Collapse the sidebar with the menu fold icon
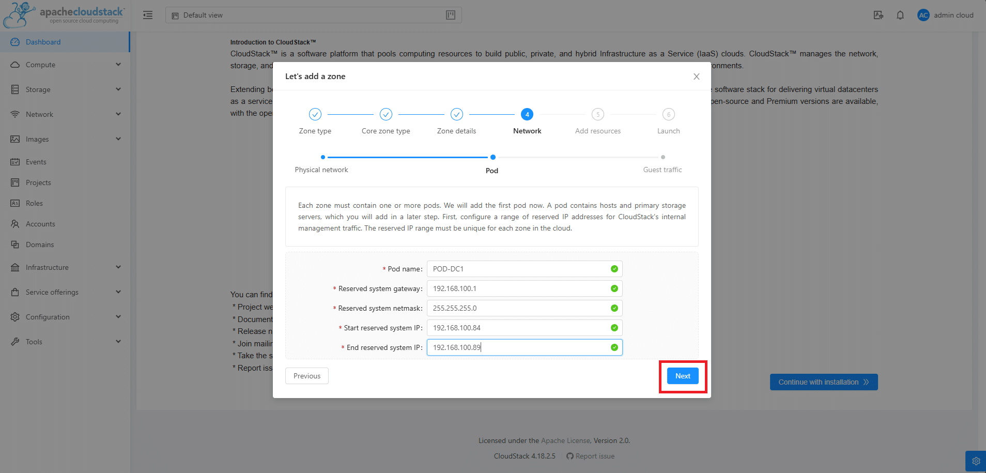 tap(148, 15)
